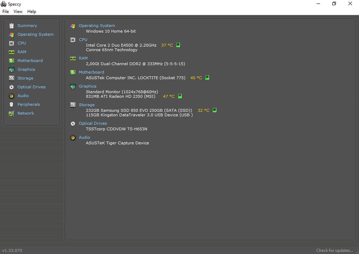Click the Operating System sidebar icon

pyautogui.click(x=12, y=34)
